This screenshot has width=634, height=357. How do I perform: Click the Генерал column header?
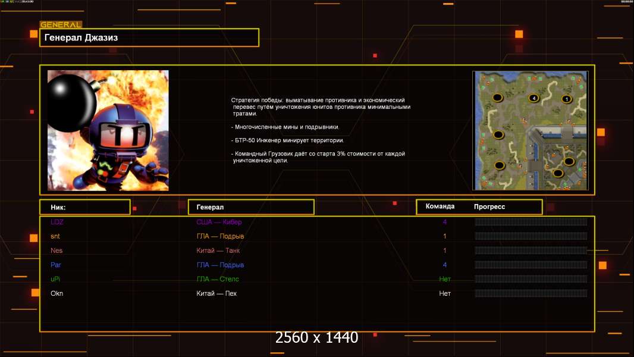point(251,207)
